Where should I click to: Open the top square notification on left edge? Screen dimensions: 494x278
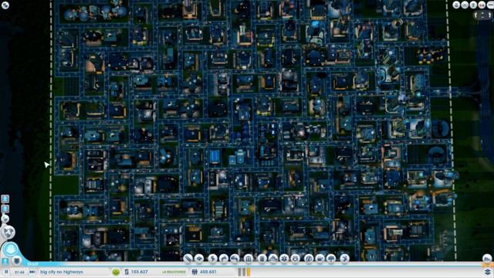(5, 199)
